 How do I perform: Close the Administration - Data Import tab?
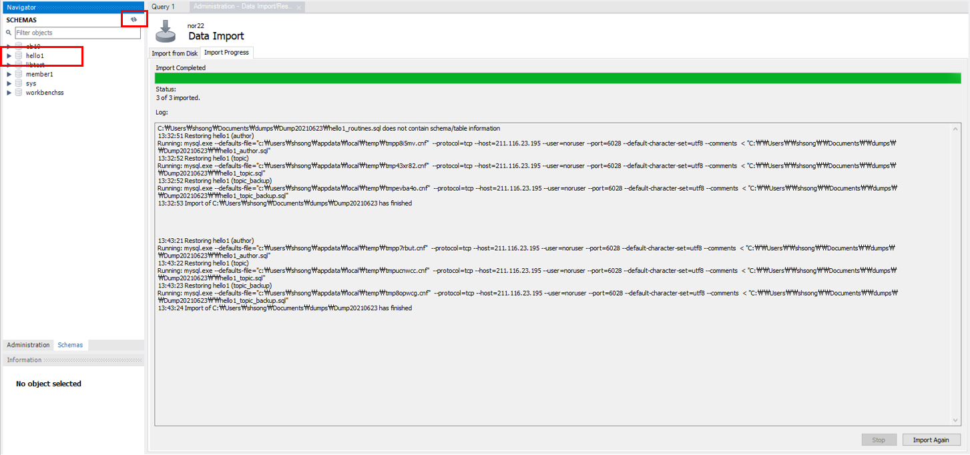299,7
